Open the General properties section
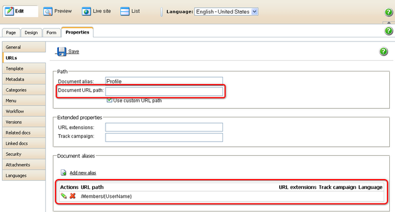Screen dimensions: 395x212 [24, 47]
